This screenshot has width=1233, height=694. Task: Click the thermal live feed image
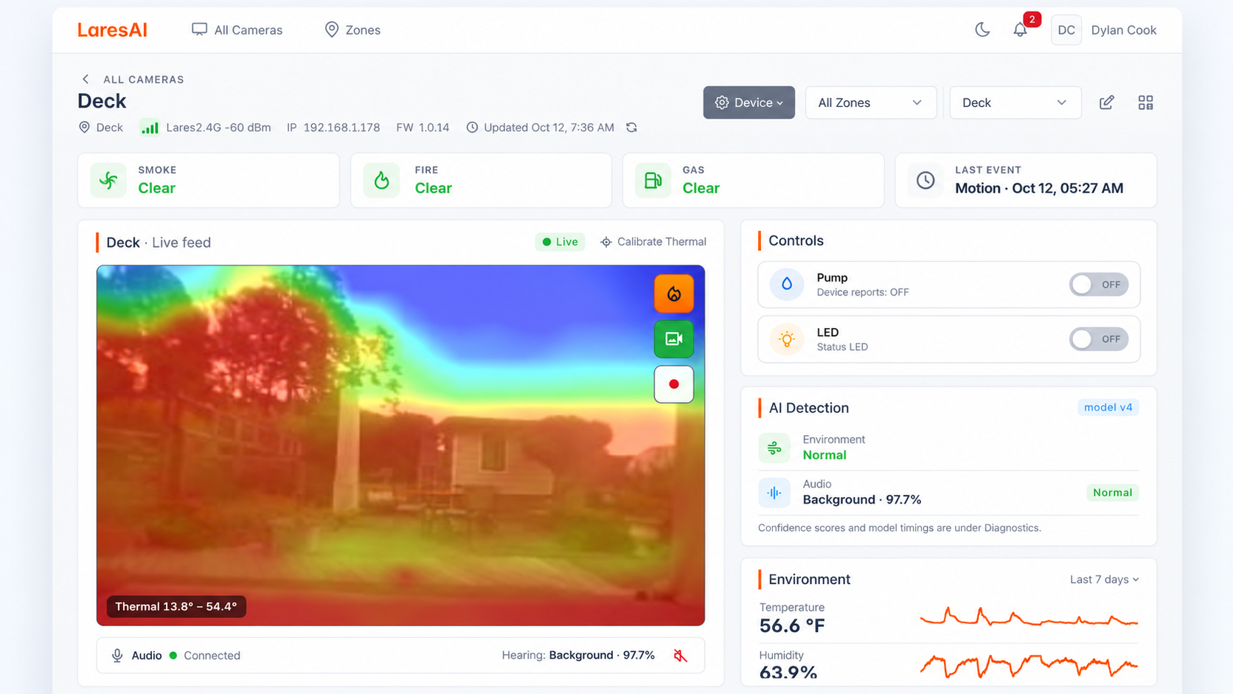point(400,445)
